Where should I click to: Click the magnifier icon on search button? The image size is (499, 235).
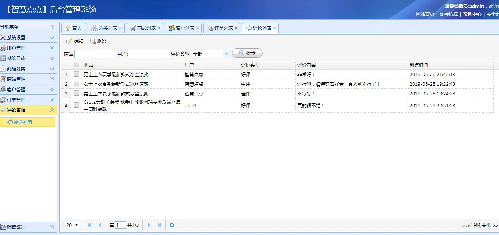242,53
